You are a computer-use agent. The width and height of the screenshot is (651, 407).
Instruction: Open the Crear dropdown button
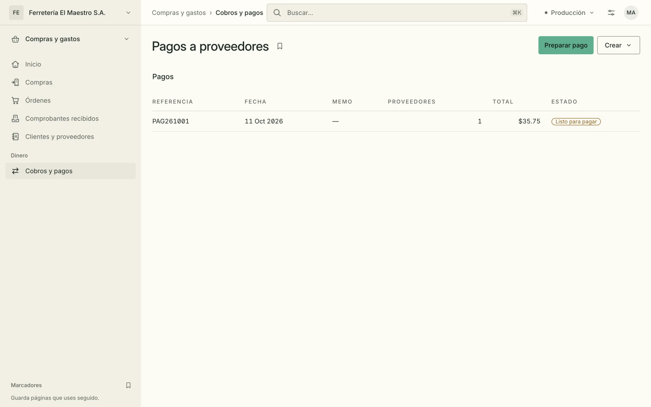click(x=618, y=45)
